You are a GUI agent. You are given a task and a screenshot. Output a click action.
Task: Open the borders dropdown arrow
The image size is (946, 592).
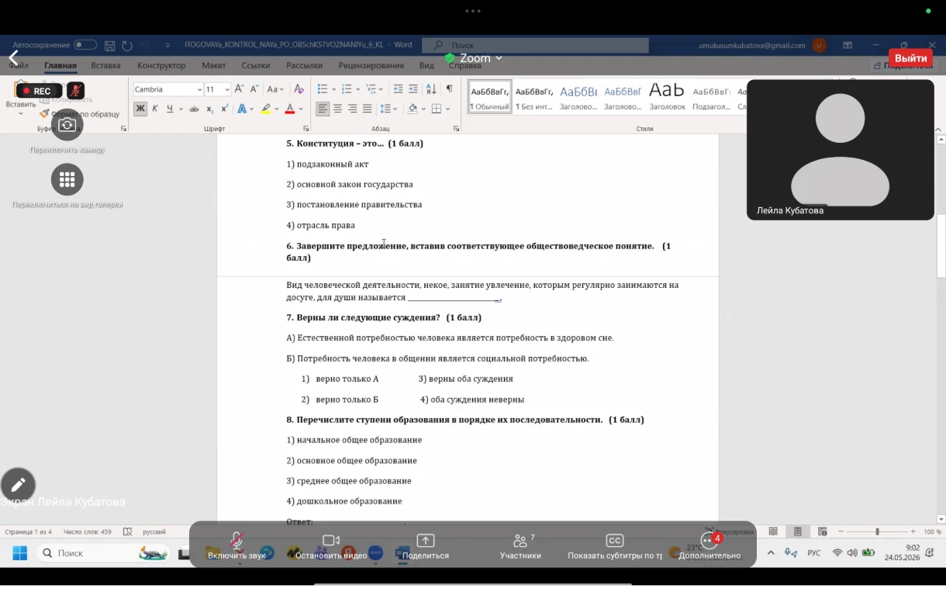[448, 109]
